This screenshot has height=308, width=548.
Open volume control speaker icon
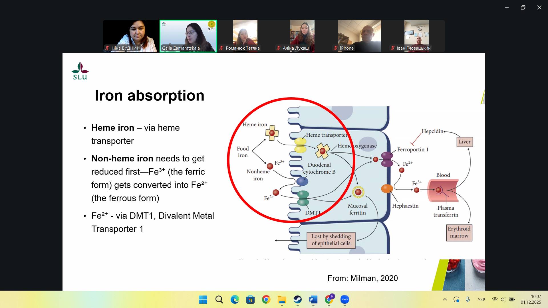503,299
